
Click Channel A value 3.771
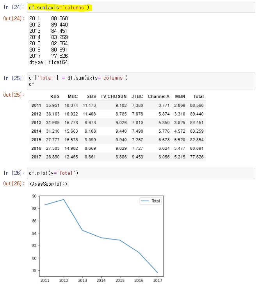click(x=164, y=105)
